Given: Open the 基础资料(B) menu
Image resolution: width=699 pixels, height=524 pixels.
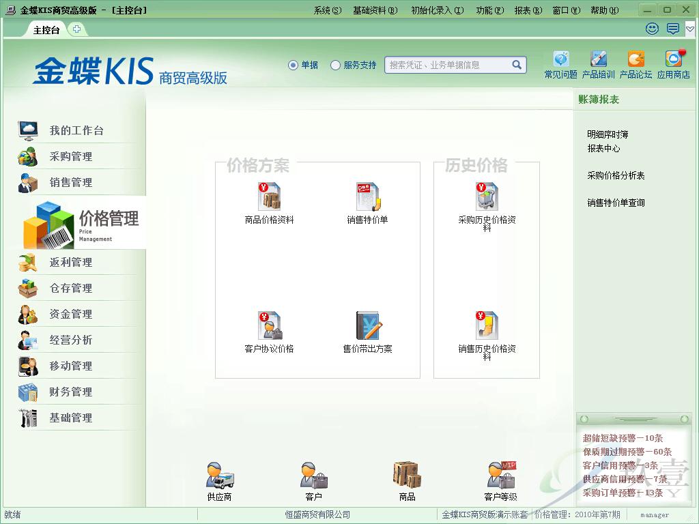Looking at the screenshot, I should pos(375,10).
